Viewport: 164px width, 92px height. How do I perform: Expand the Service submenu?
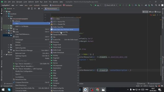click(65, 63)
